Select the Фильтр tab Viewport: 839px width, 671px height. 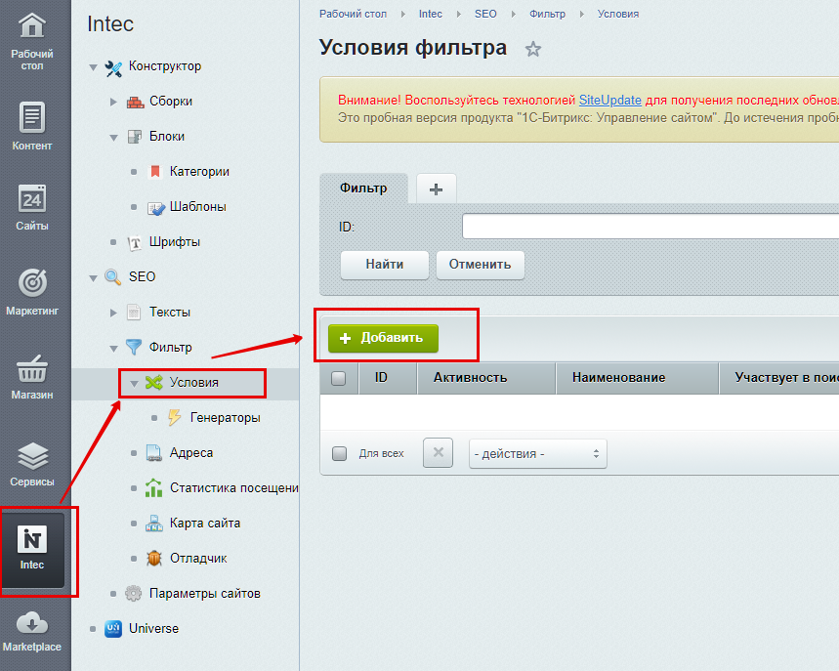[x=364, y=189]
